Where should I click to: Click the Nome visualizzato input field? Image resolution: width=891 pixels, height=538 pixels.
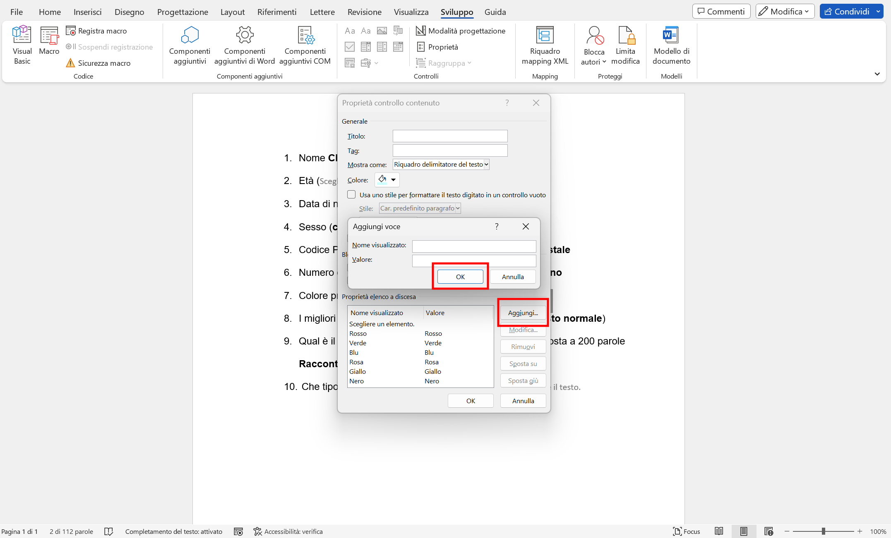point(474,246)
